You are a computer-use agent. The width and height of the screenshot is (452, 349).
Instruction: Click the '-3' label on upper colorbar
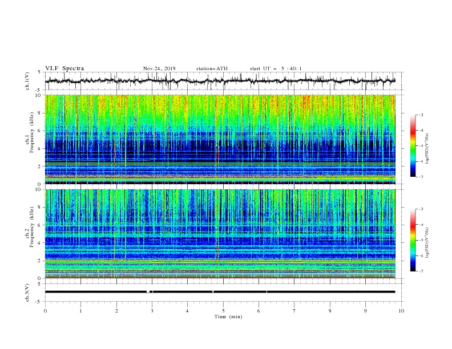point(421,115)
